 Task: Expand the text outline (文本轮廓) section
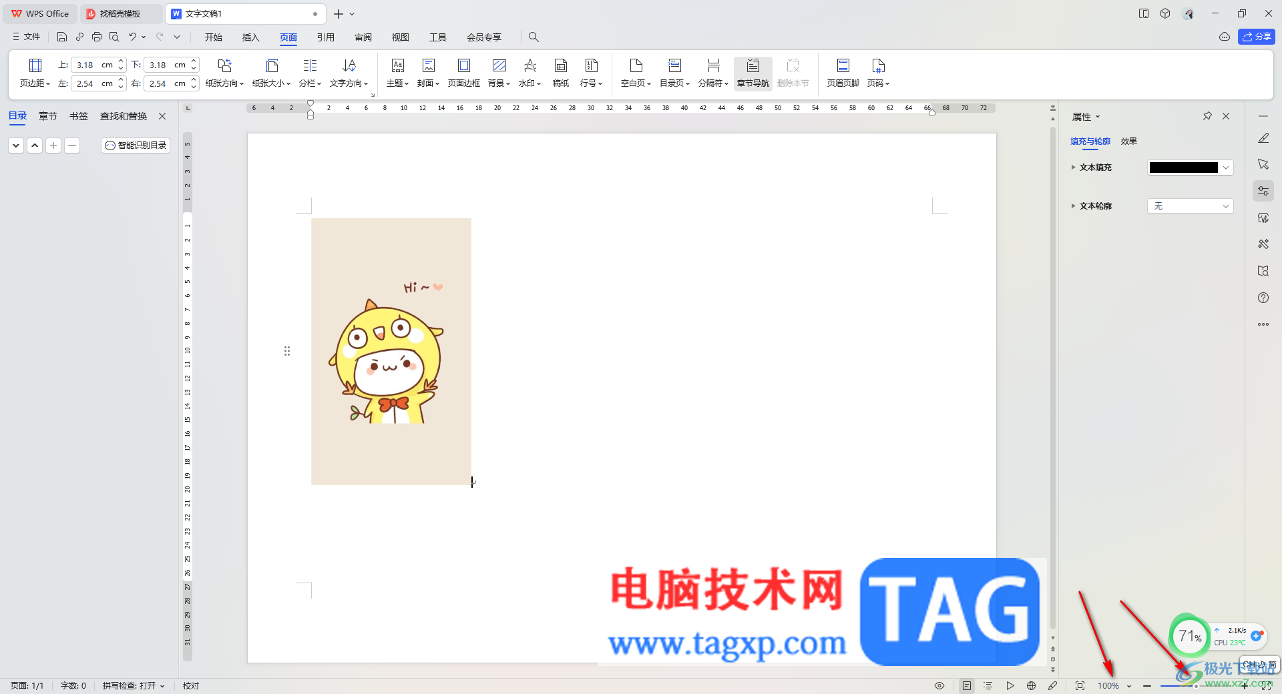pyautogui.click(x=1074, y=206)
